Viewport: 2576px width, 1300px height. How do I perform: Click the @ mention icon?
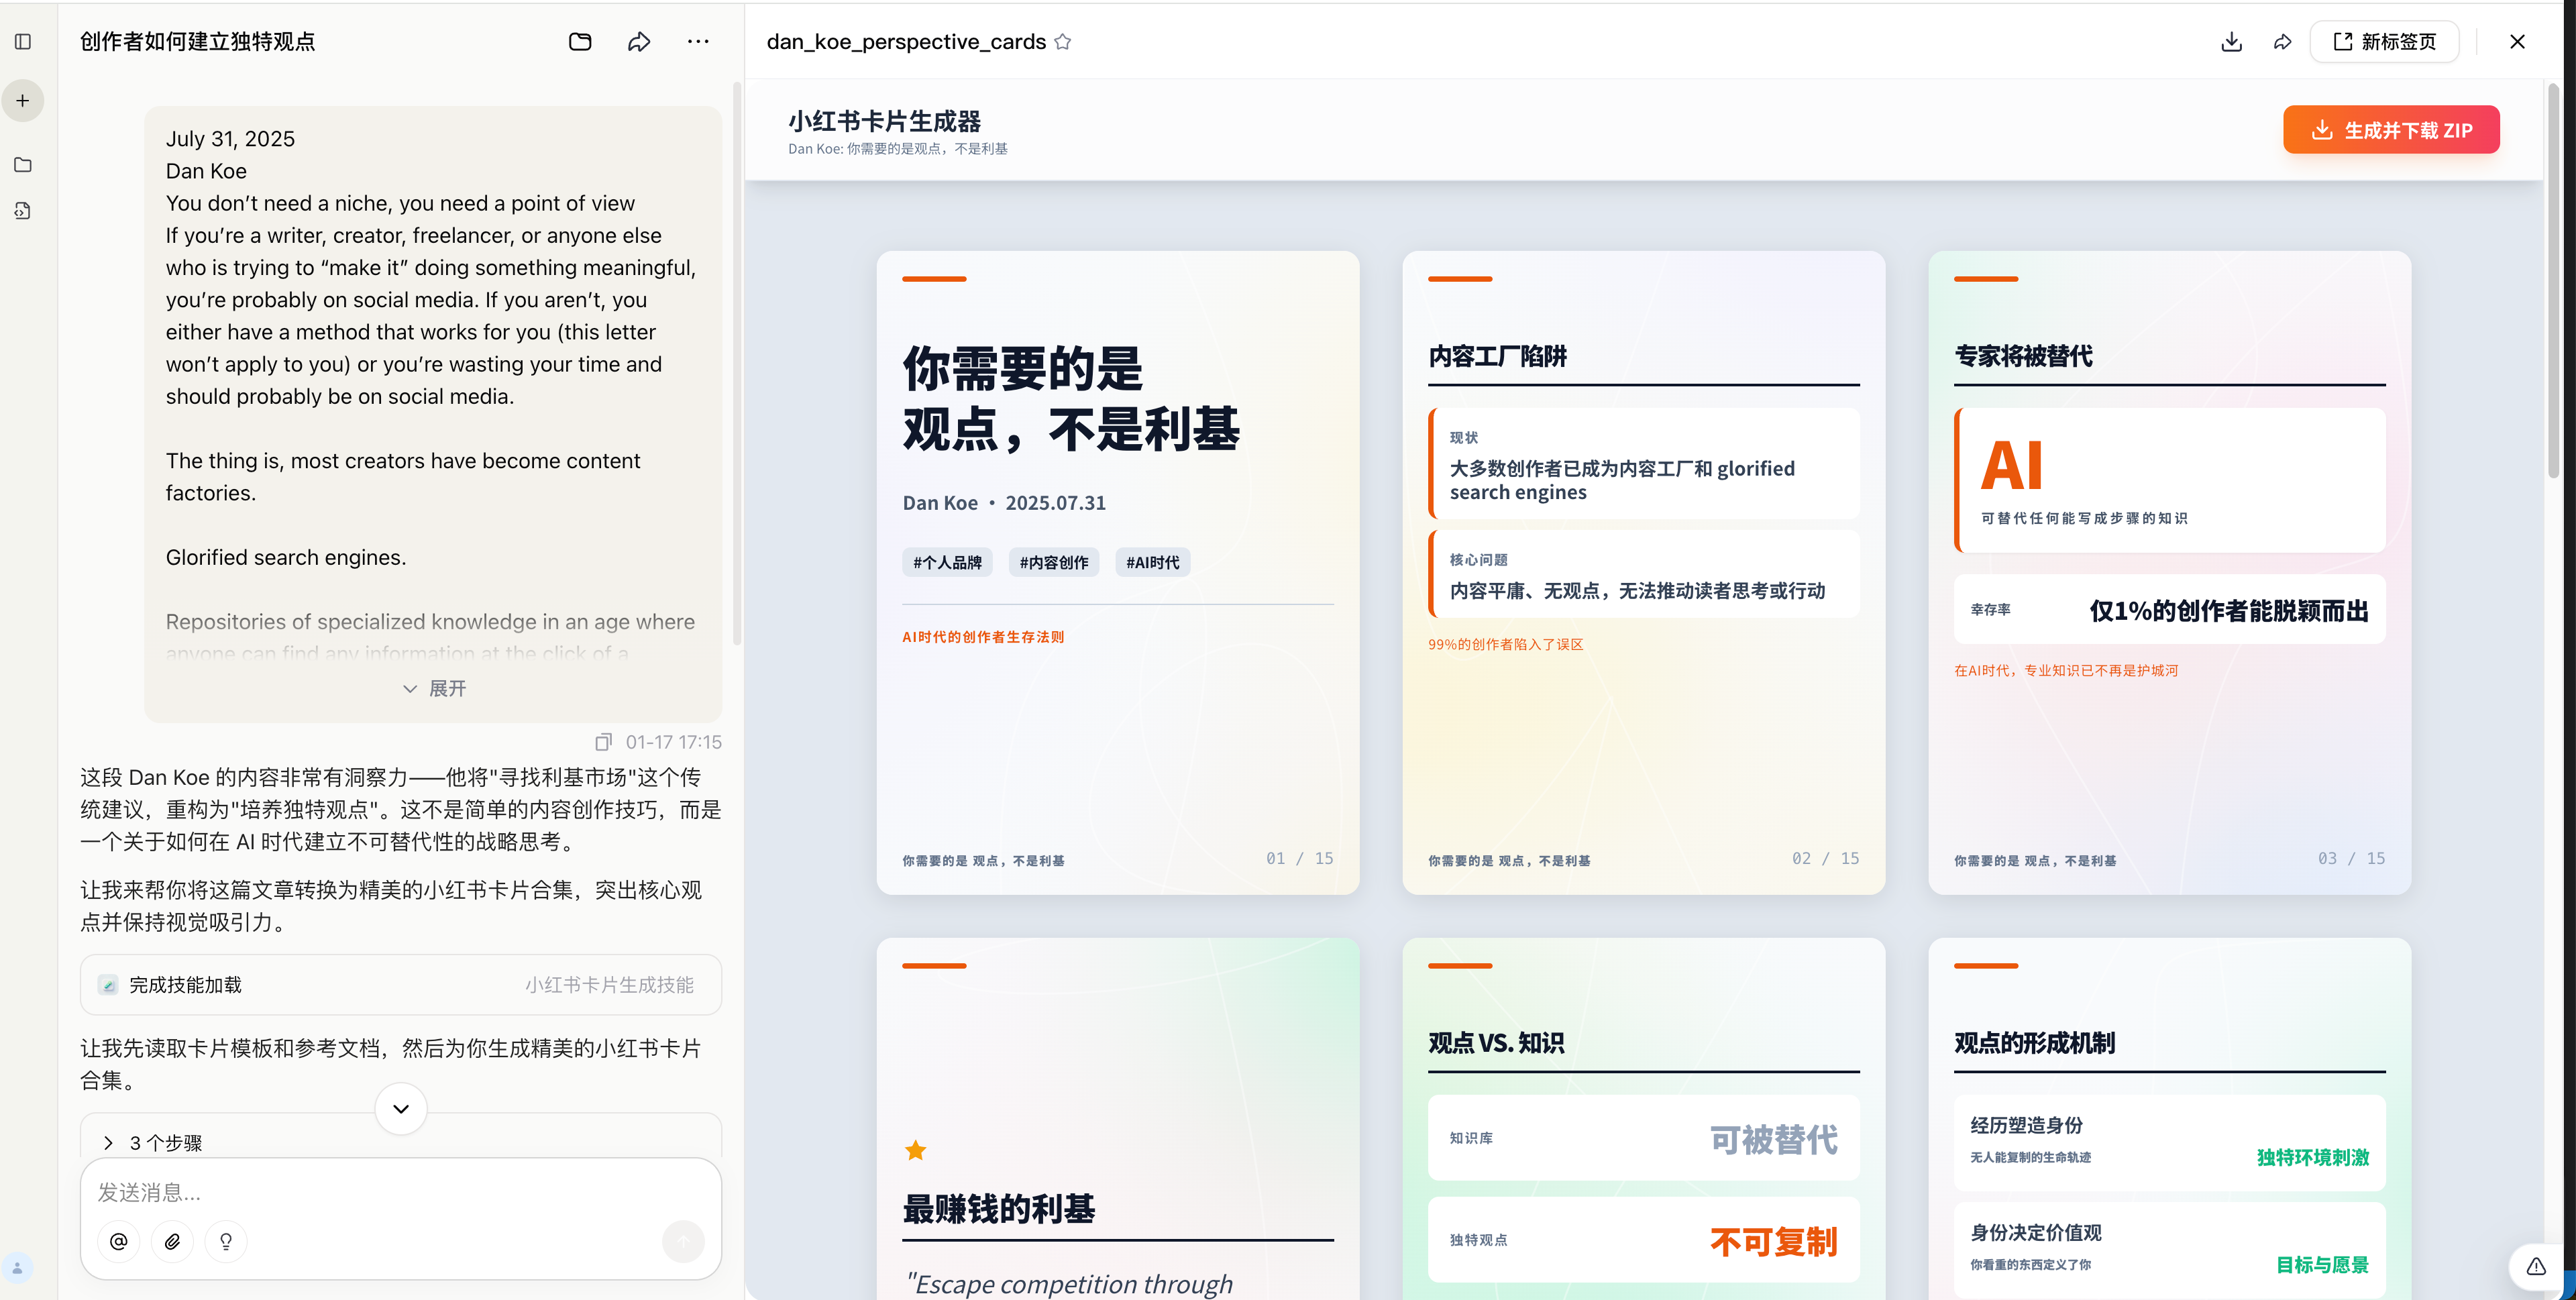tap(119, 1241)
